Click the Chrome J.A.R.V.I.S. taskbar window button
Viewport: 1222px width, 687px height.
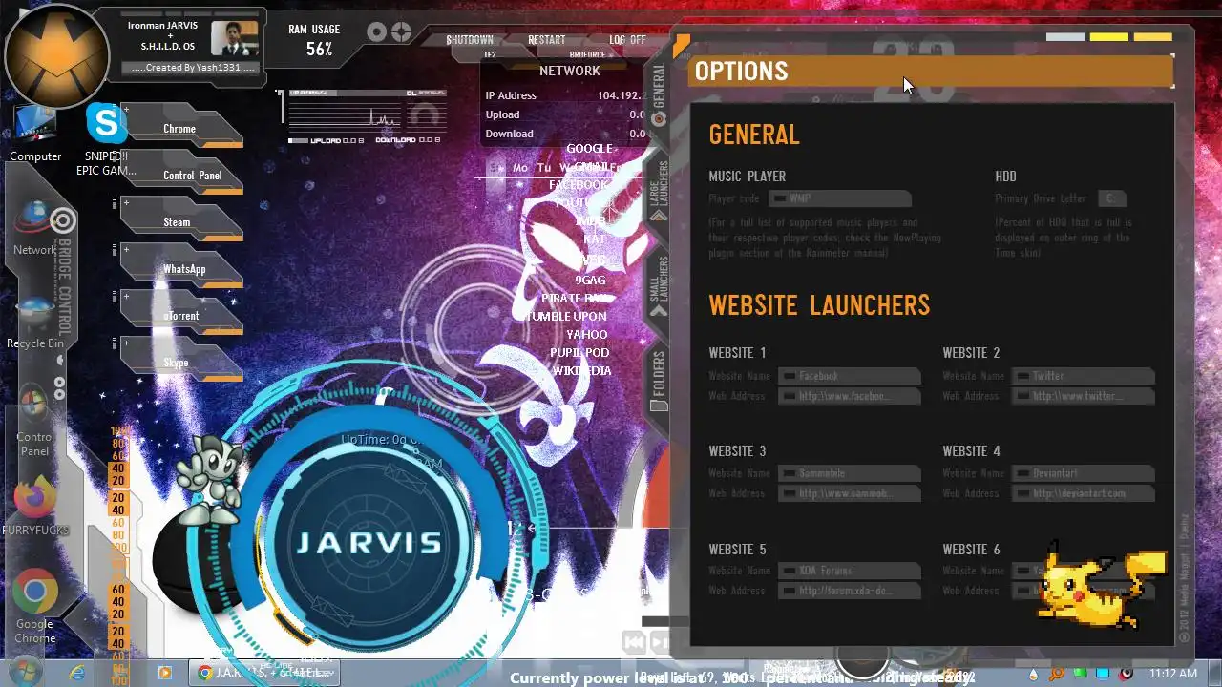click(x=263, y=673)
